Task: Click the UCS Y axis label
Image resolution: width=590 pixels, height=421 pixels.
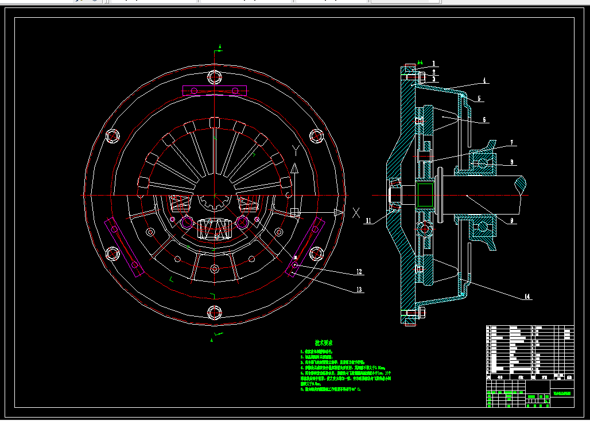Action: [297, 151]
